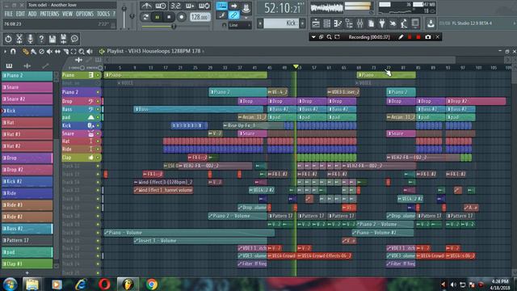The height and width of the screenshot is (291, 517).
Task: Click the metronome icon
Action: [x=146, y=6]
